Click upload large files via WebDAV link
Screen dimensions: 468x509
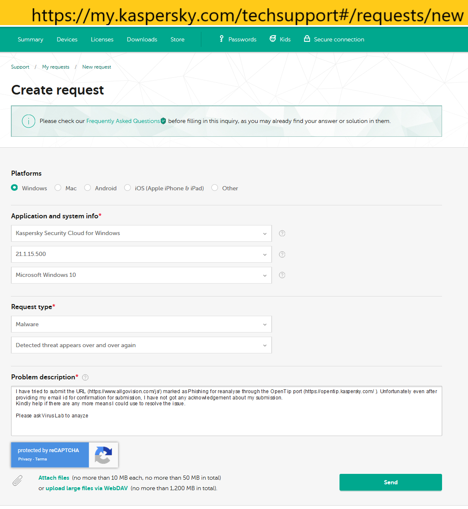click(x=87, y=488)
